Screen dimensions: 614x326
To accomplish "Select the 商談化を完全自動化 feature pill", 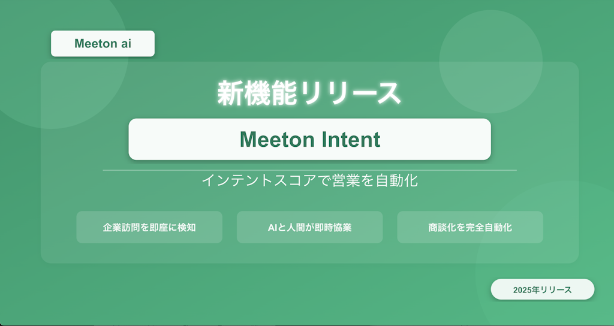I will 470,227.
